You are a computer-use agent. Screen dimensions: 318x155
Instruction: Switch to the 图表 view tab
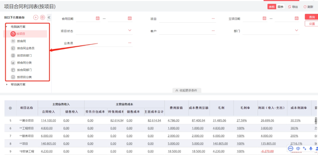point(281,7)
